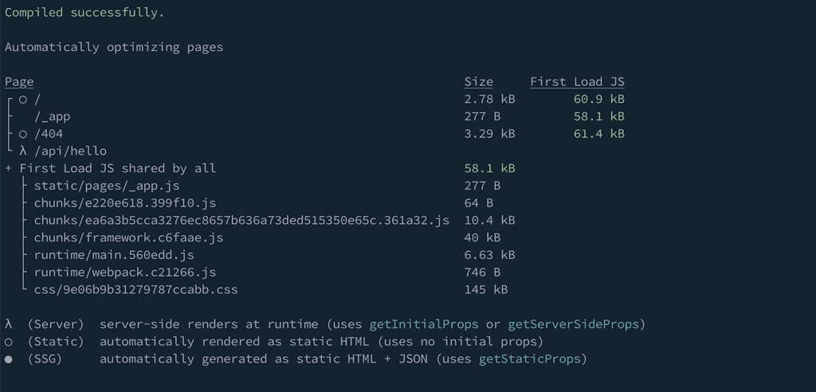Click the Compiled successfully message

click(x=84, y=13)
